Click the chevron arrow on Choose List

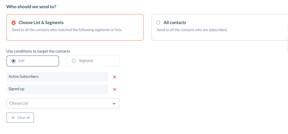tap(114, 103)
